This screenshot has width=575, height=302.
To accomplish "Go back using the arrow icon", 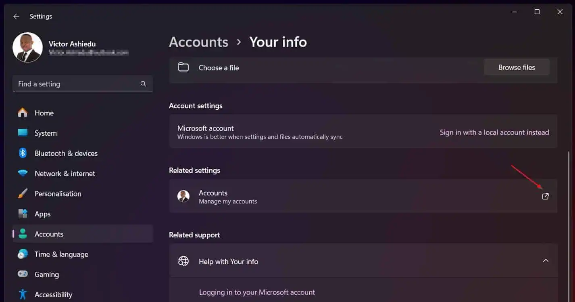I will pos(16,17).
